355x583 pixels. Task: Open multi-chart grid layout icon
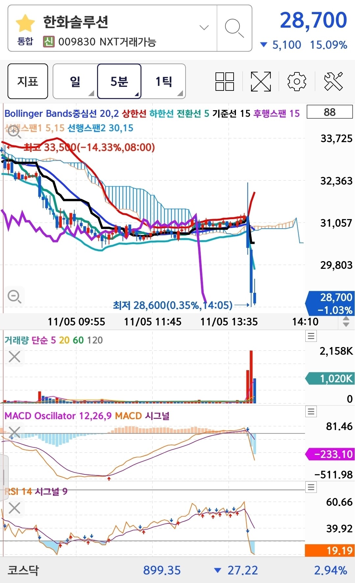(x=225, y=81)
